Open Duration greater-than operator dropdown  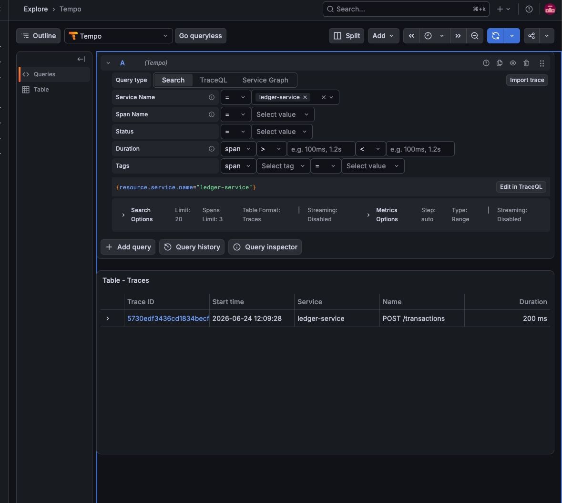[x=271, y=149]
